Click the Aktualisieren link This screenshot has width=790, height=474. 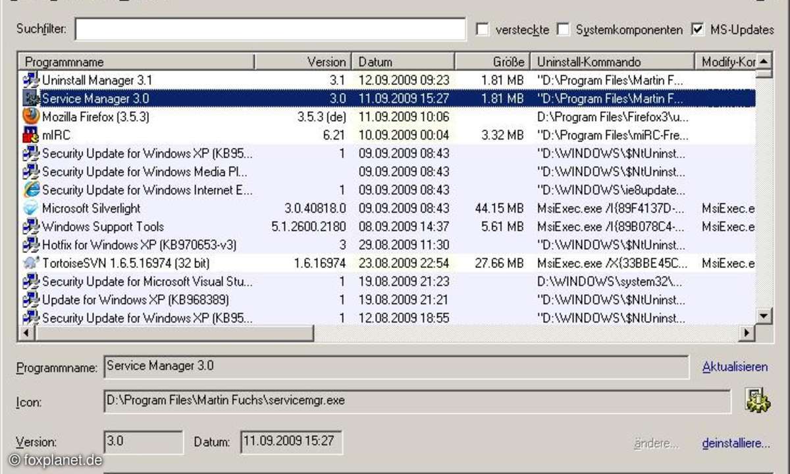click(x=735, y=367)
